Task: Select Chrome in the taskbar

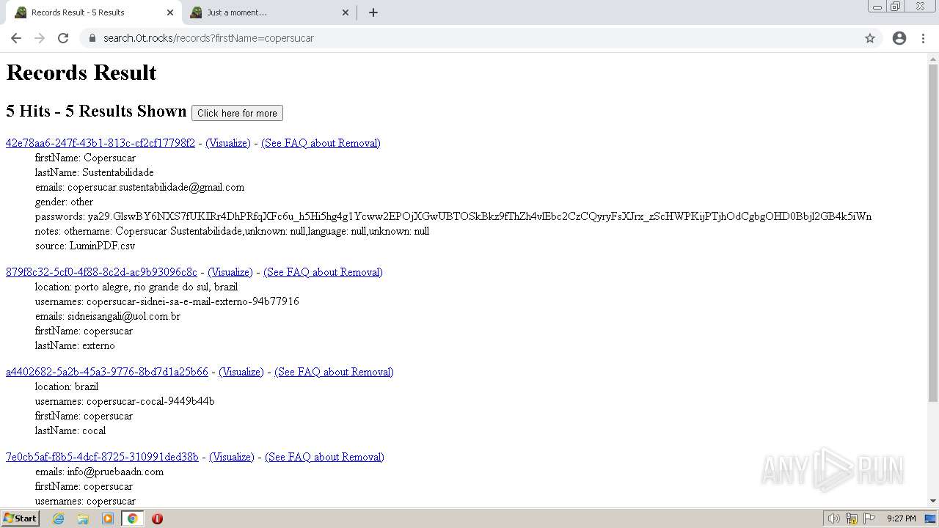Action: coord(133,518)
